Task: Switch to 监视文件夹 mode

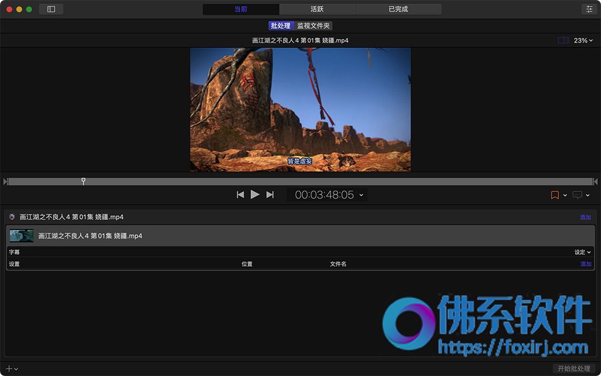Action: click(x=313, y=26)
